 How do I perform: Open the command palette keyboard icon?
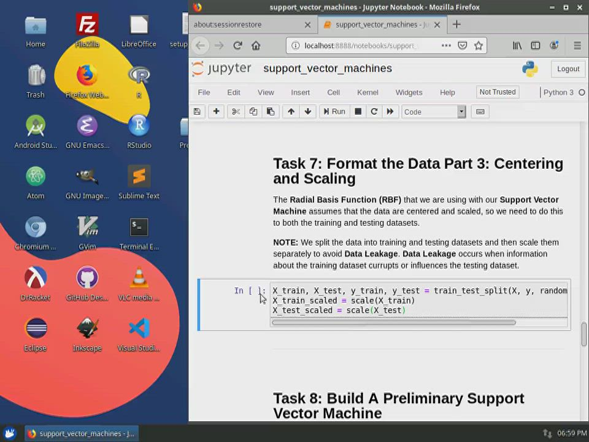[x=480, y=112]
